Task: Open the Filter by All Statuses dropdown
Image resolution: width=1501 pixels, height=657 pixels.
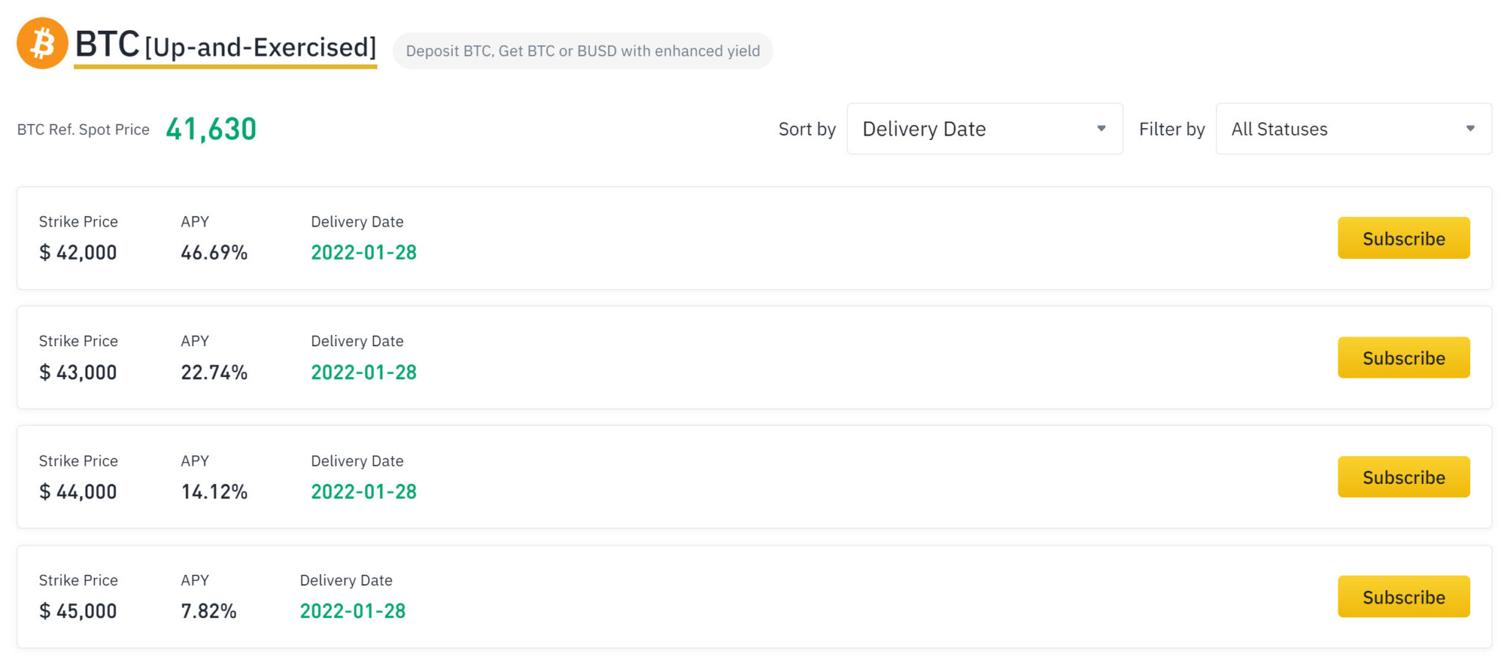Action: pos(1354,129)
